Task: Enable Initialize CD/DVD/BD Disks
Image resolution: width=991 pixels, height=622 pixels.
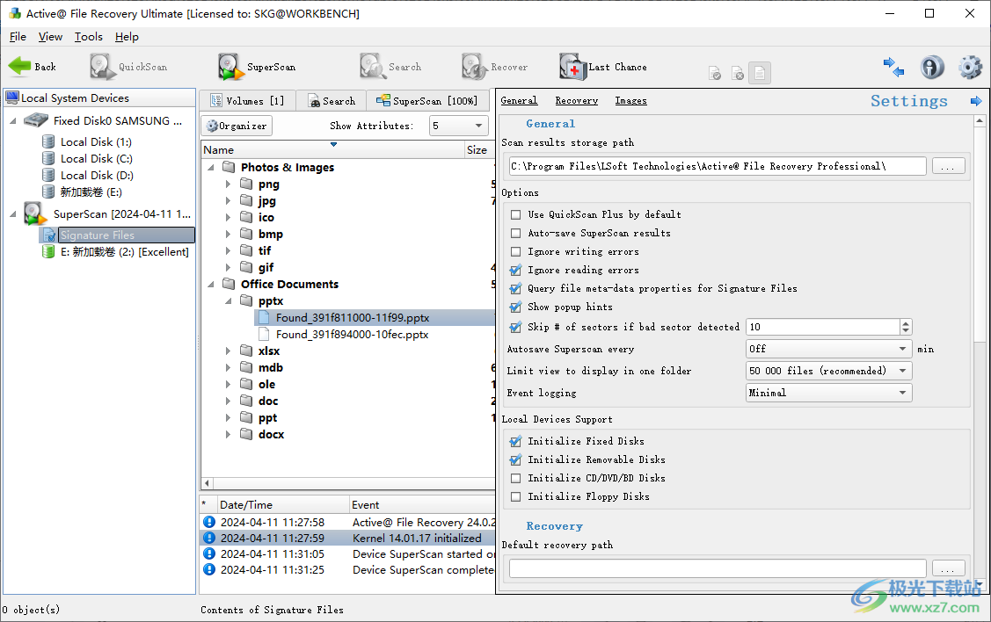Action: tap(516, 478)
